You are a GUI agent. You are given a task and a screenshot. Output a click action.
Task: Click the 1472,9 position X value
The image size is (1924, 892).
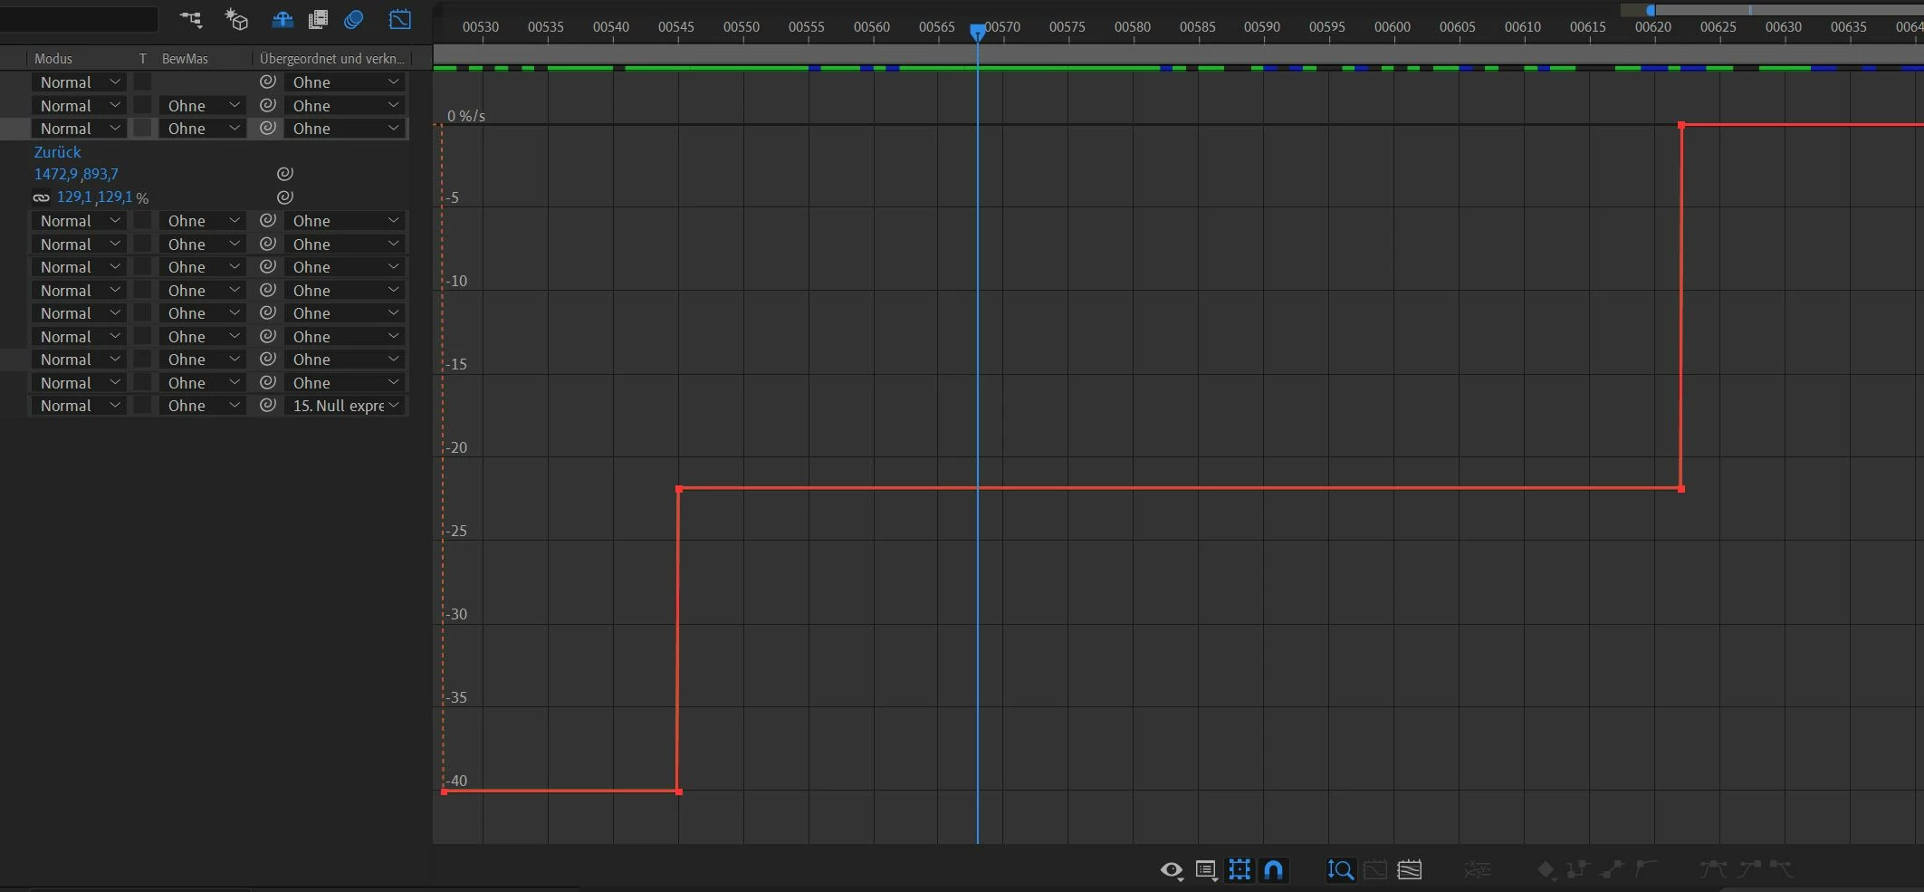tap(56, 174)
